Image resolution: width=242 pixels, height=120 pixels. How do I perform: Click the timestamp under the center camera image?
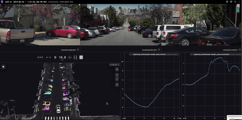[149, 50]
